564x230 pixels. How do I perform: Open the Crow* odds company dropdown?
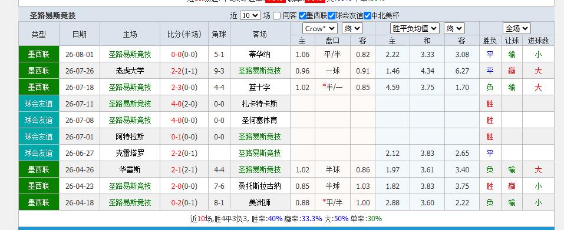[320, 29]
